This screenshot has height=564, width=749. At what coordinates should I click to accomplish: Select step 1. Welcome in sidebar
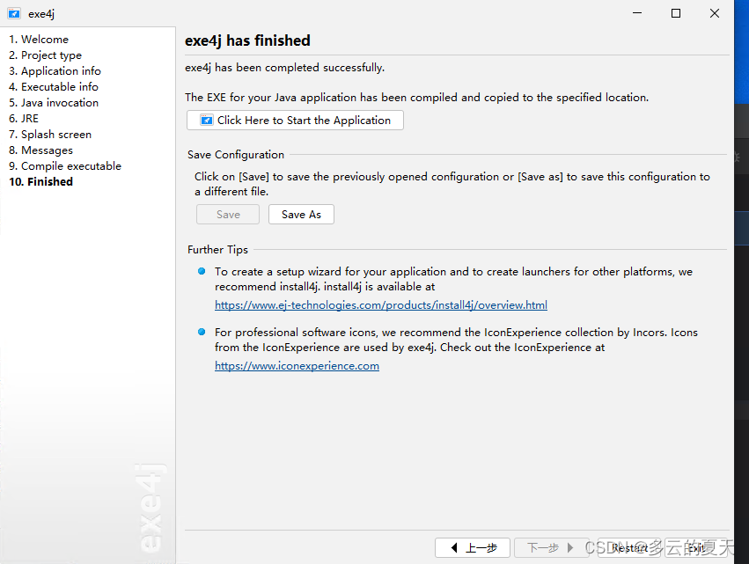tap(39, 40)
